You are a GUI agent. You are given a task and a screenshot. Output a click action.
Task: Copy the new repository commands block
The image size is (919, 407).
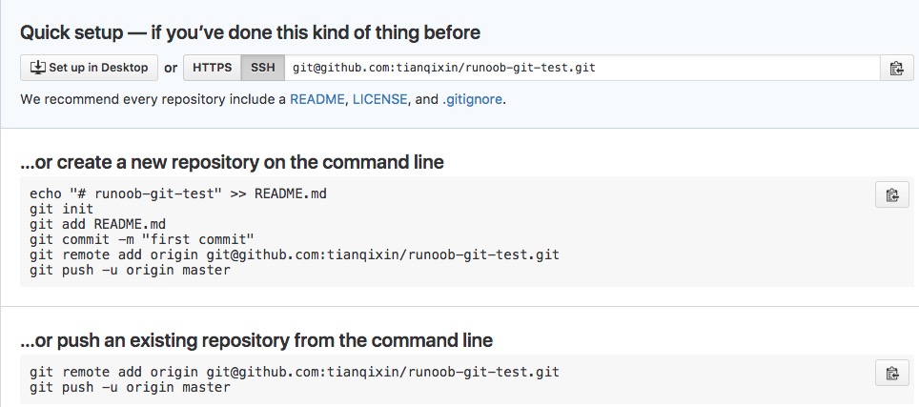click(x=892, y=194)
